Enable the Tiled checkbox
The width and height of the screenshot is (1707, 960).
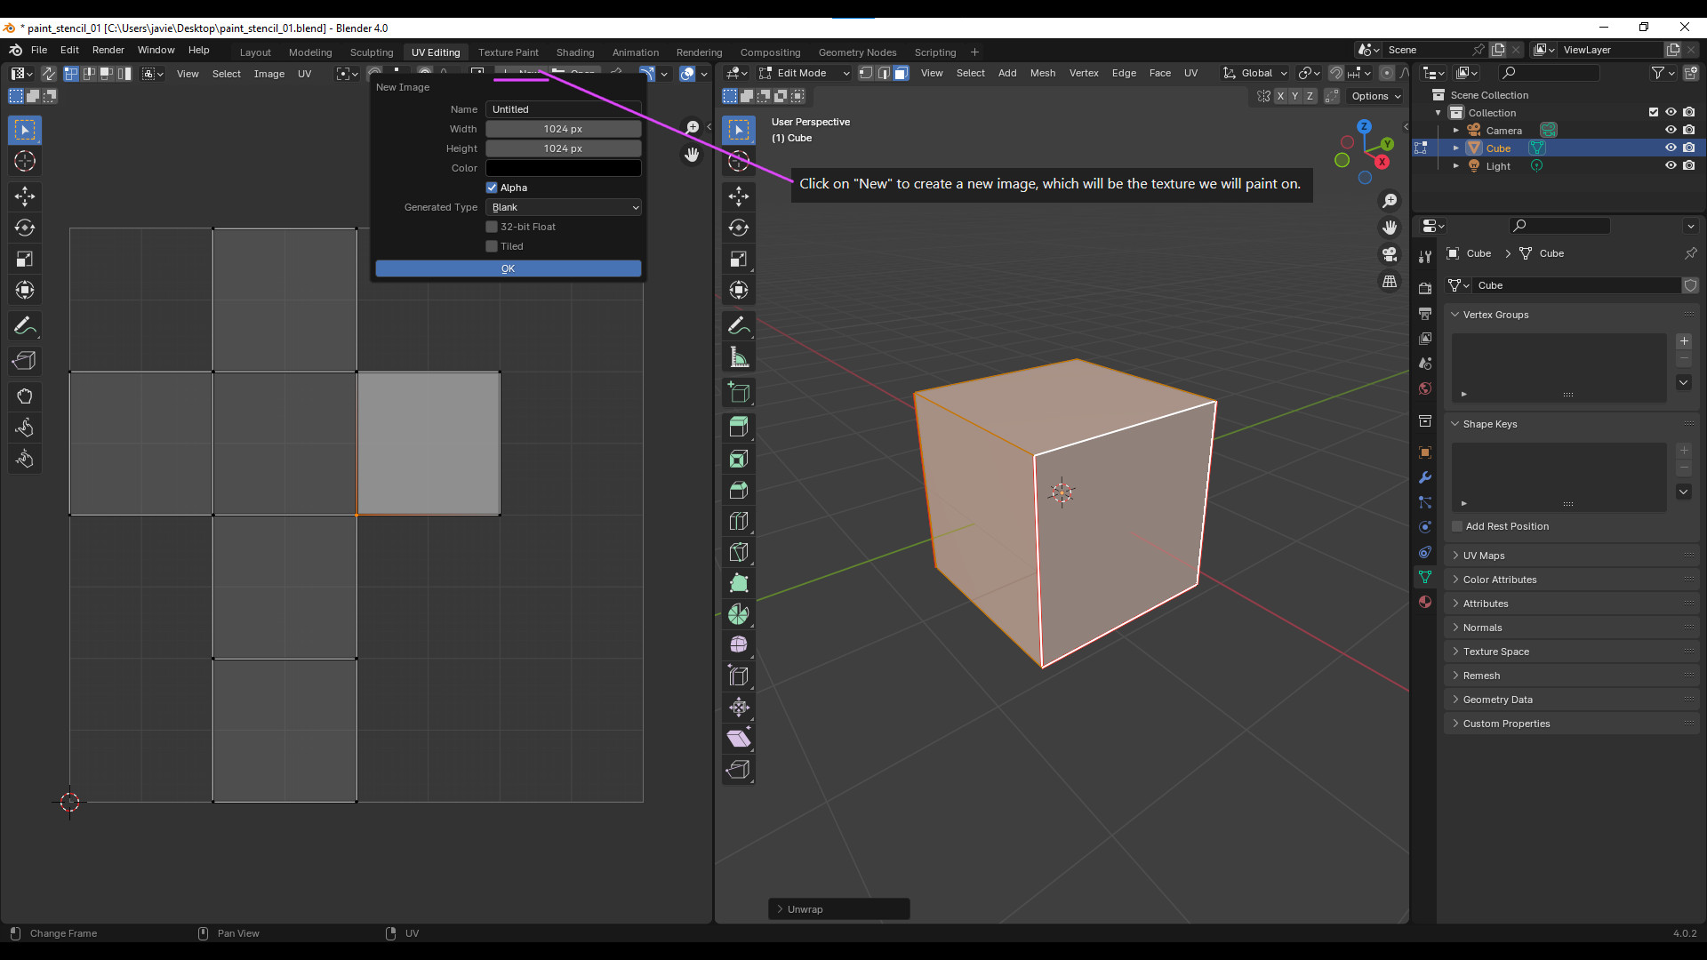coord(492,246)
